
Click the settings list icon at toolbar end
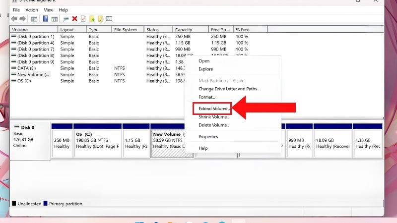point(109,19)
